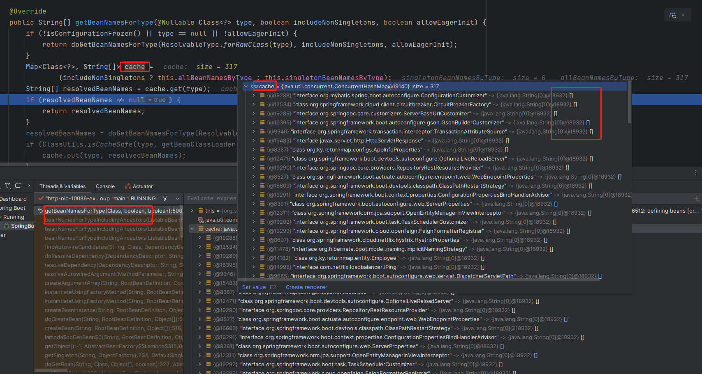Select createBeanInstance stack frame
Viewport: 702px width, 374px height.
click(114, 310)
